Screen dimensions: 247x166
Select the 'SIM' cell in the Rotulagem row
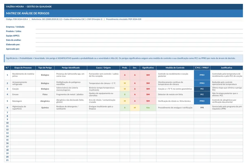tap(148, 101)
